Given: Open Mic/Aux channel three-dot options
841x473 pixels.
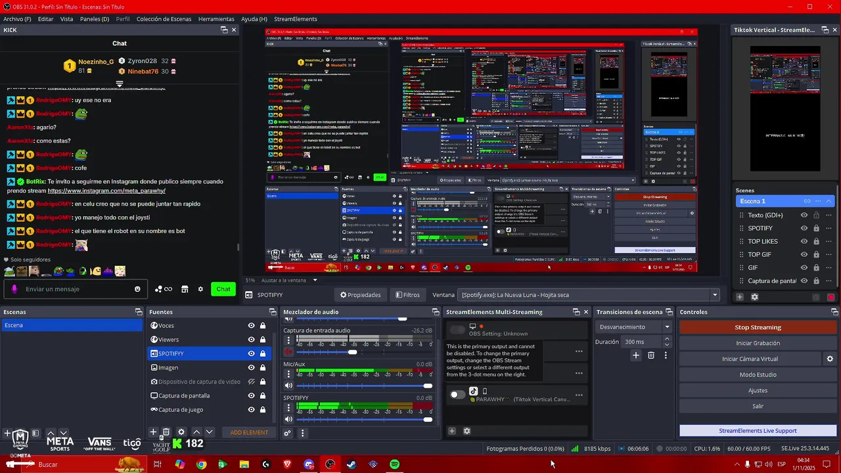Looking at the screenshot, I should point(288,374).
